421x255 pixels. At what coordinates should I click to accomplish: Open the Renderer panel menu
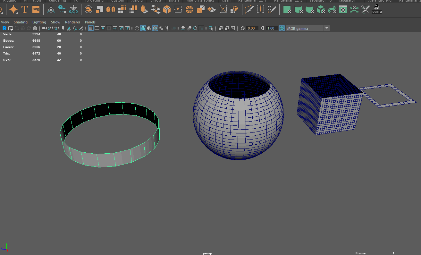72,22
